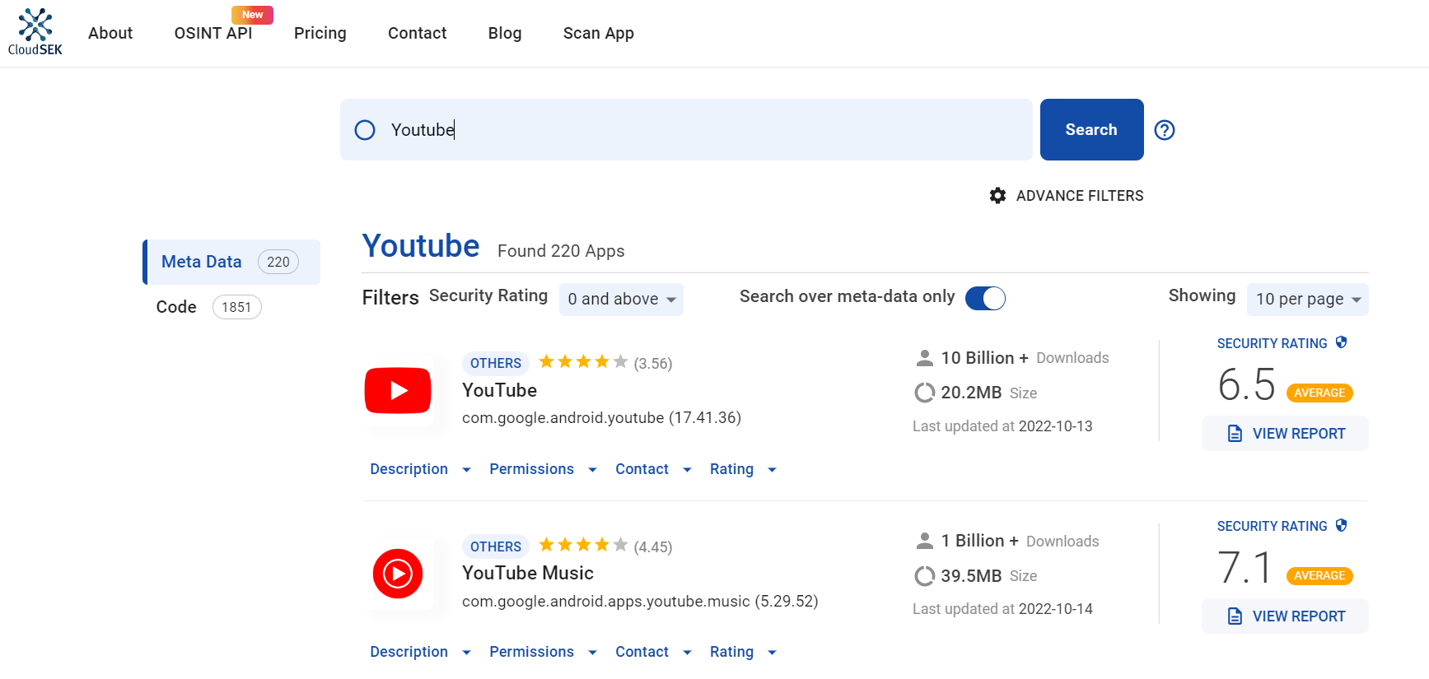Viewport: 1429px width, 679px height.
Task: Click the YouTube app title
Action: [499, 390]
